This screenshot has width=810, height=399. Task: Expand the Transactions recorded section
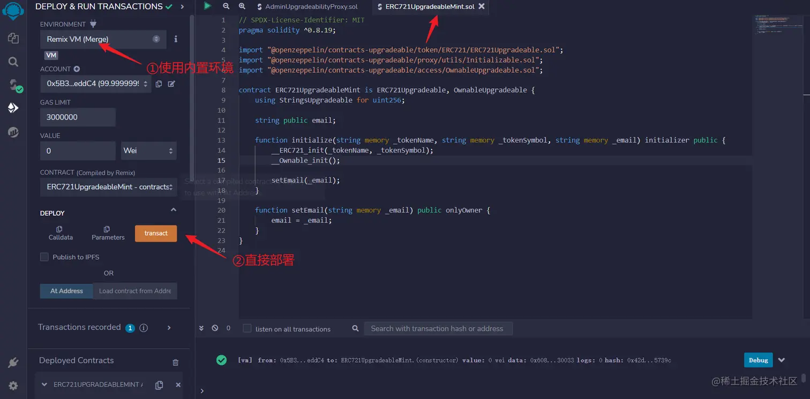point(169,327)
